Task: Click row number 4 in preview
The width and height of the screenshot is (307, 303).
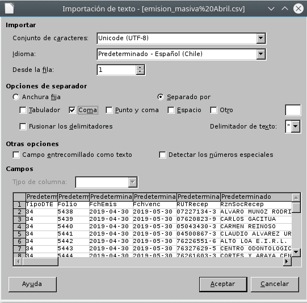Action: click(20, 227)
